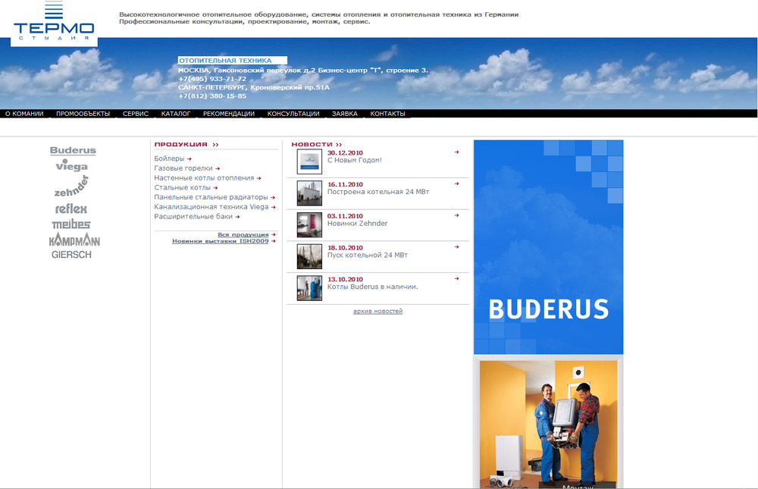Viewport: 758px width, 489px height.
Task: Click the arrow next to Стальные котлы
Action: 215,188
